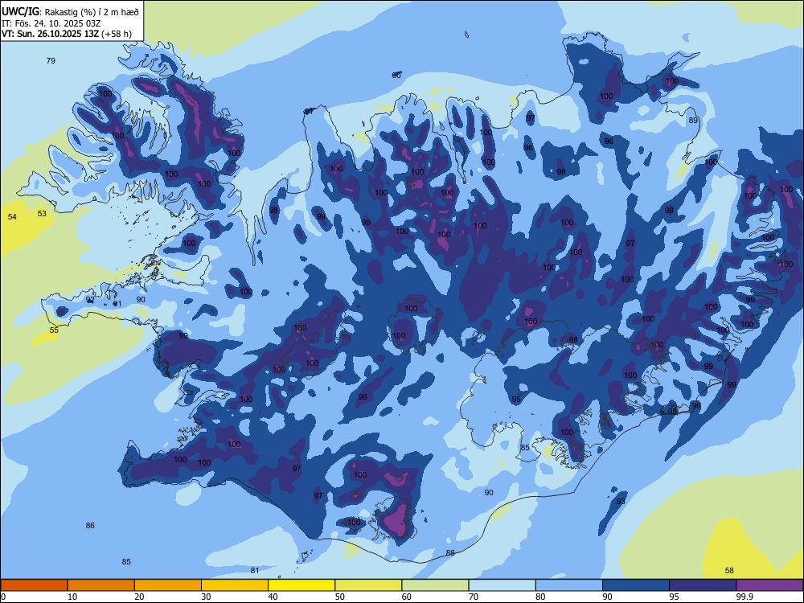The height and width of the screenshot is (603, 804).
Task: Pick the pale yellow 50–60 legend swatch
Action: (368, 585)
